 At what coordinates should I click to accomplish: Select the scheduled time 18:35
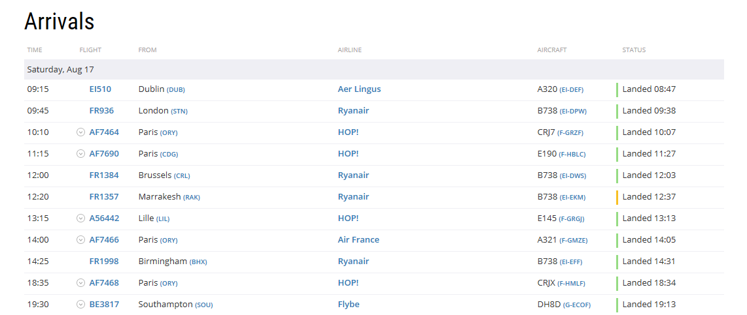38,282
